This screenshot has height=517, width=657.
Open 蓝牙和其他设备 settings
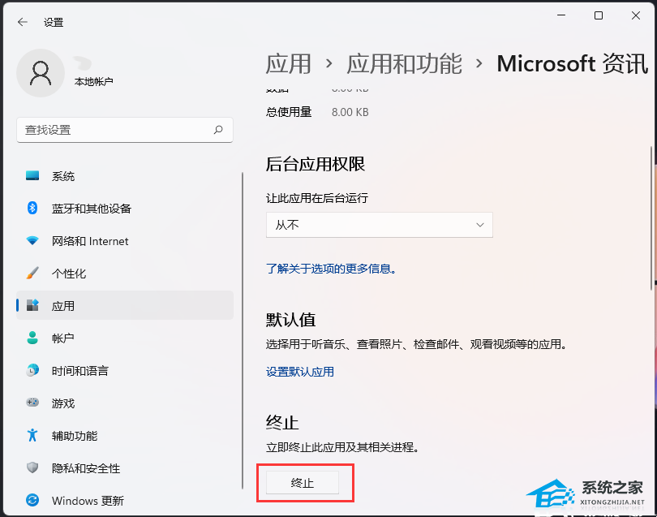click(125, 208)
